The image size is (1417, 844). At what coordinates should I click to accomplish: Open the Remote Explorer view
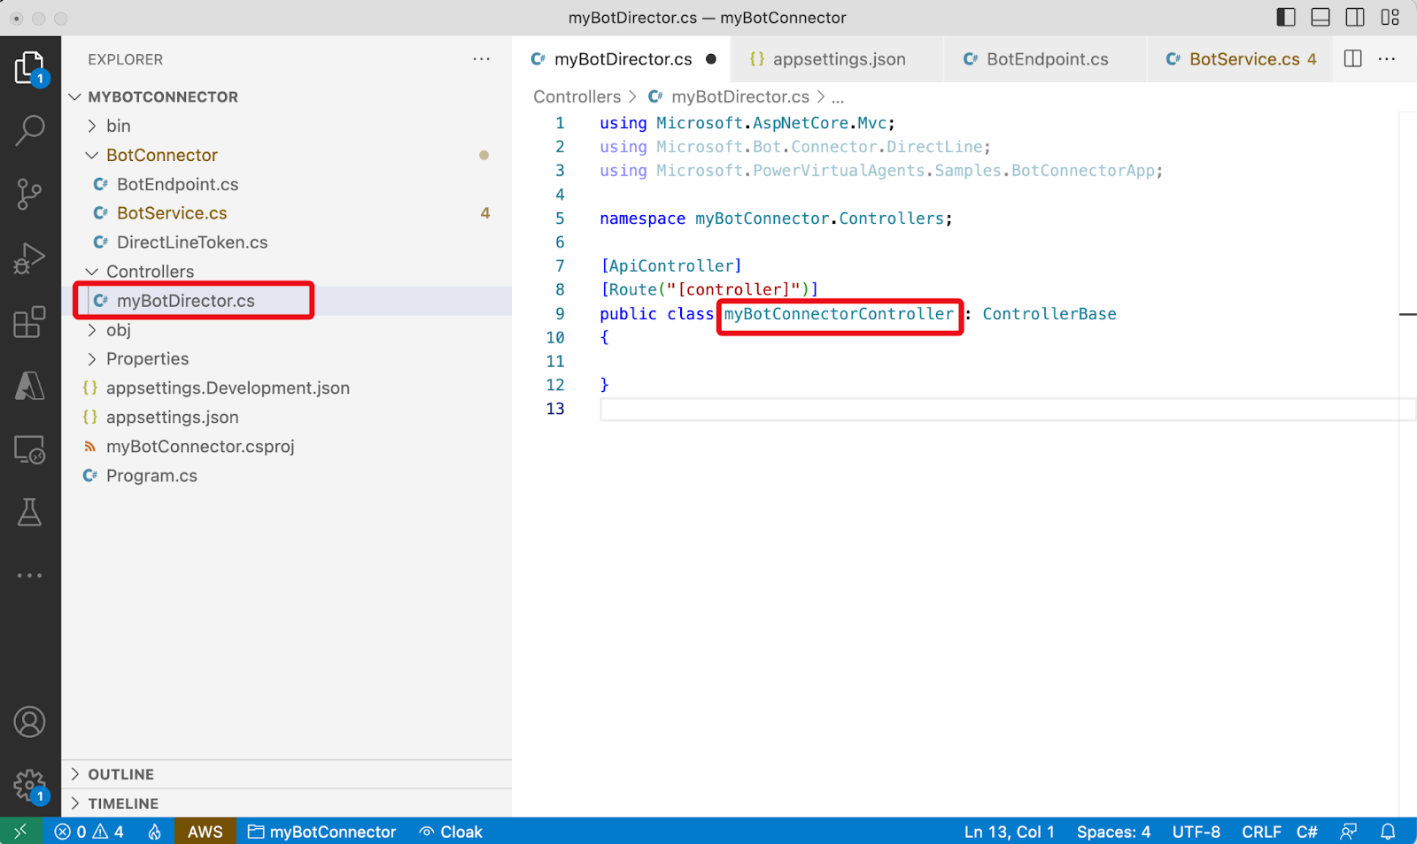click(29, 449)
